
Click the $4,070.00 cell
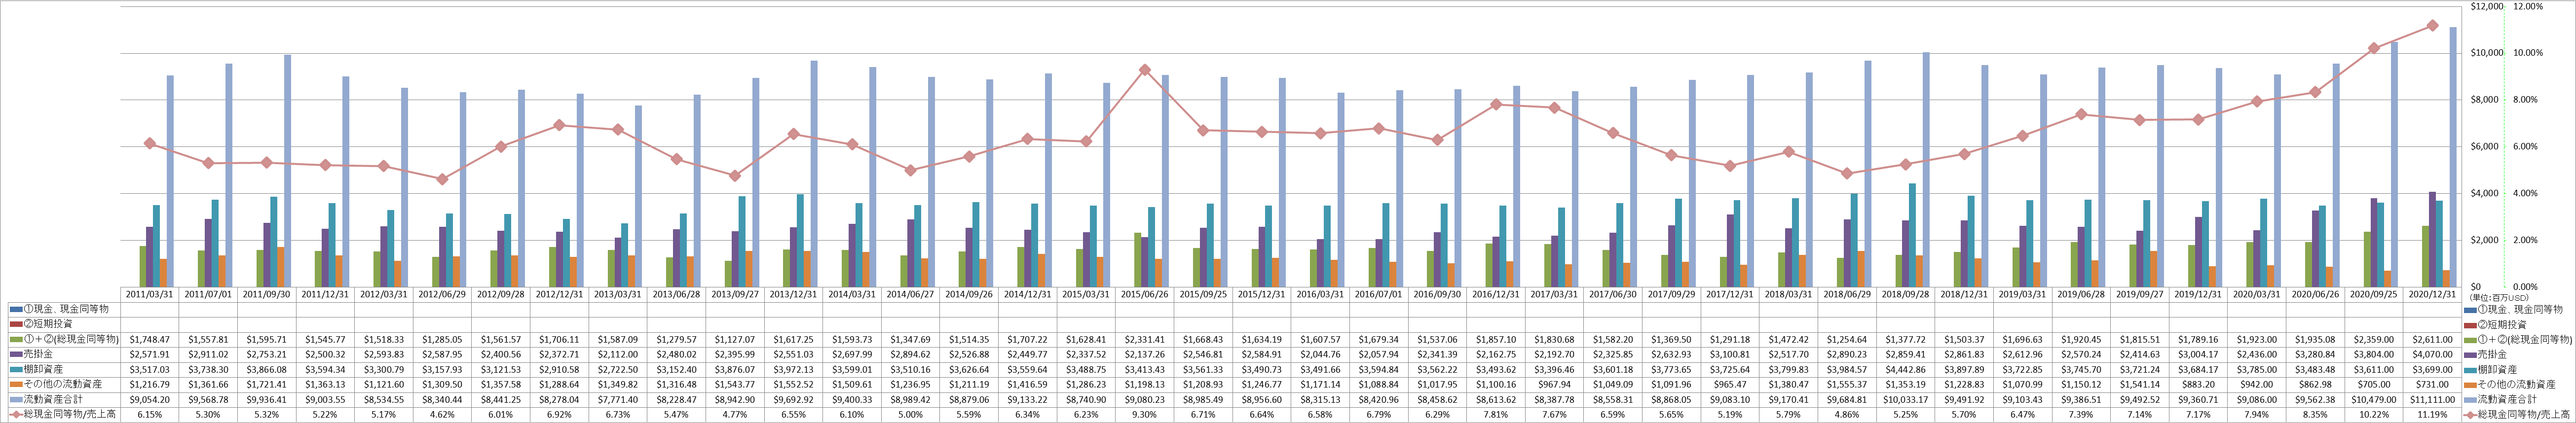[x=2433, y=355]
